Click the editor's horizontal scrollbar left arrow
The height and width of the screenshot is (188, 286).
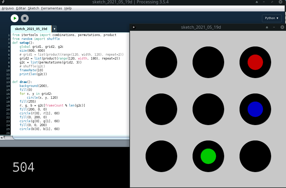(2, 138)
